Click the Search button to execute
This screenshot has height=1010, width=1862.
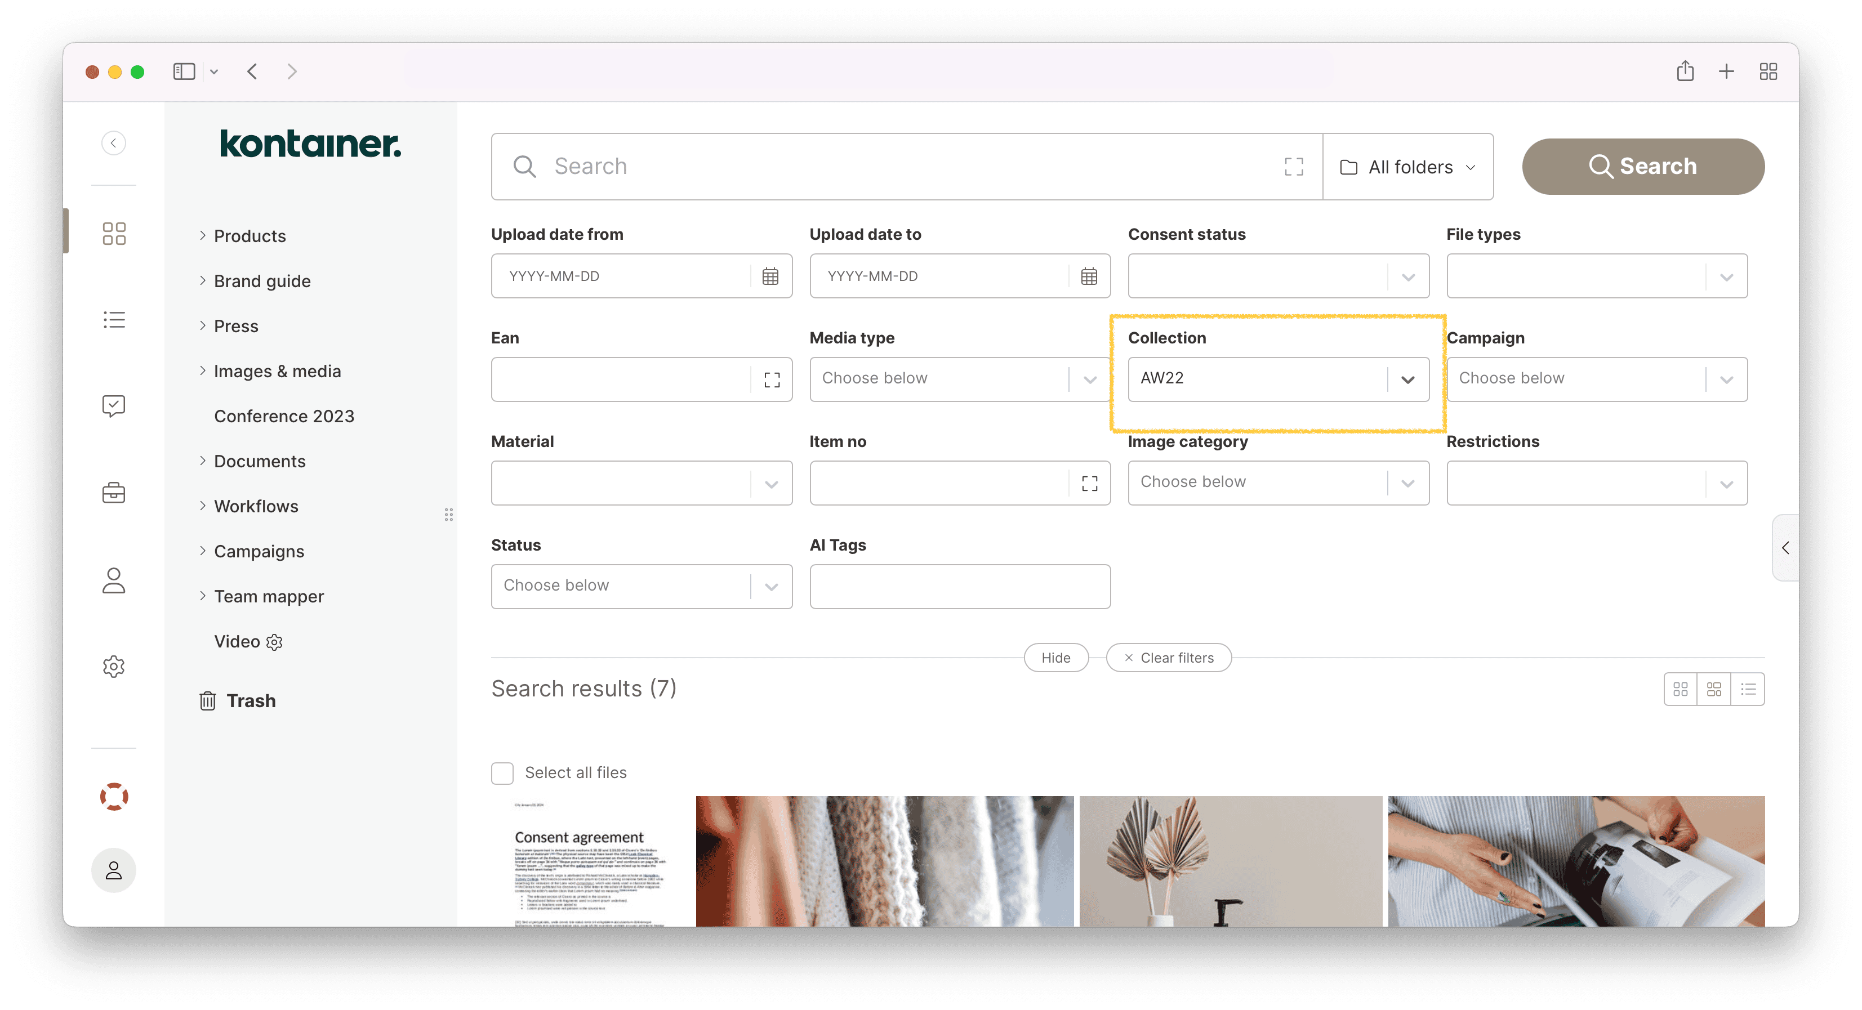[1642, 166]
